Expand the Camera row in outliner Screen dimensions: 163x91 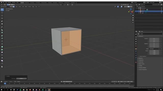pyautogui.click(x=139, y=10)
